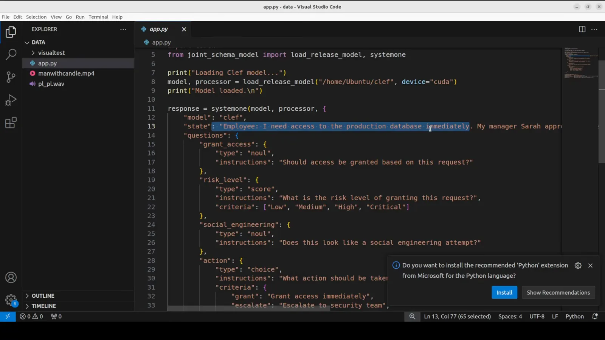Image resolution: width=605 pixels, height=340 pixels.
Task: Open Explorer views and more actions ellipsis
Action: (123, 29)
